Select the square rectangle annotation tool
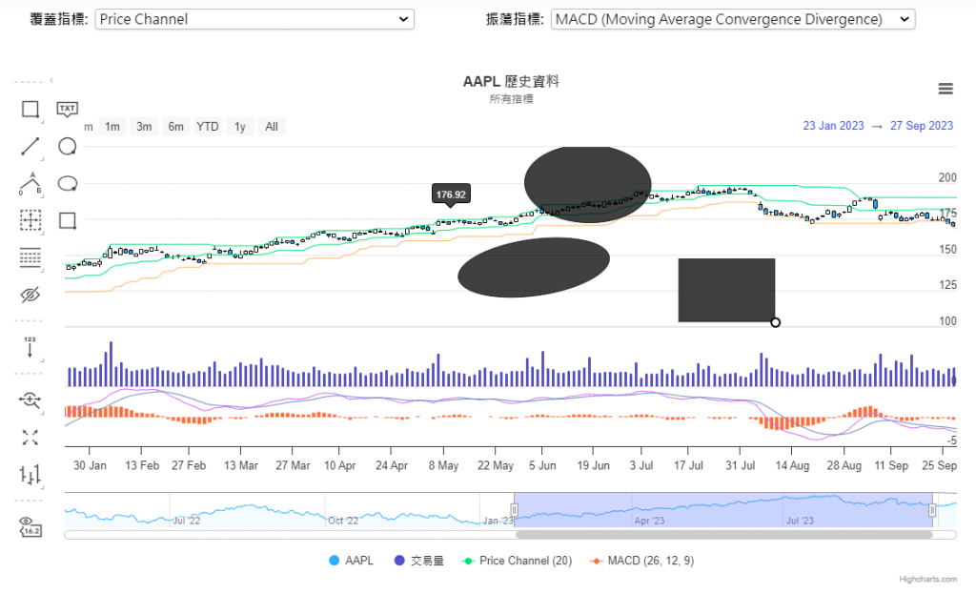Viewport: 976px width, 594px height. point(68,220)
